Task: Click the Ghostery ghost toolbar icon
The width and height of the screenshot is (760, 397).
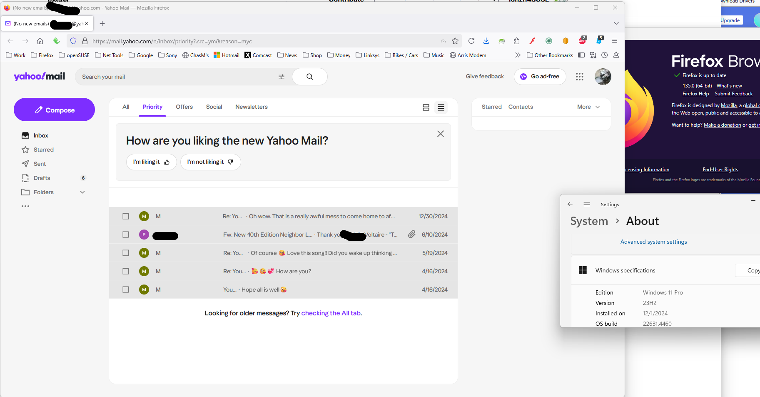Action: click(x=599, y=41)
